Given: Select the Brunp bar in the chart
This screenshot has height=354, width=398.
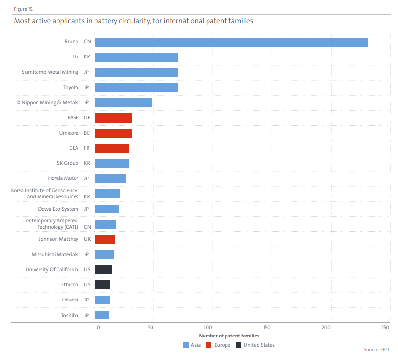Looking at the screenshot, I should click(231, 42).
